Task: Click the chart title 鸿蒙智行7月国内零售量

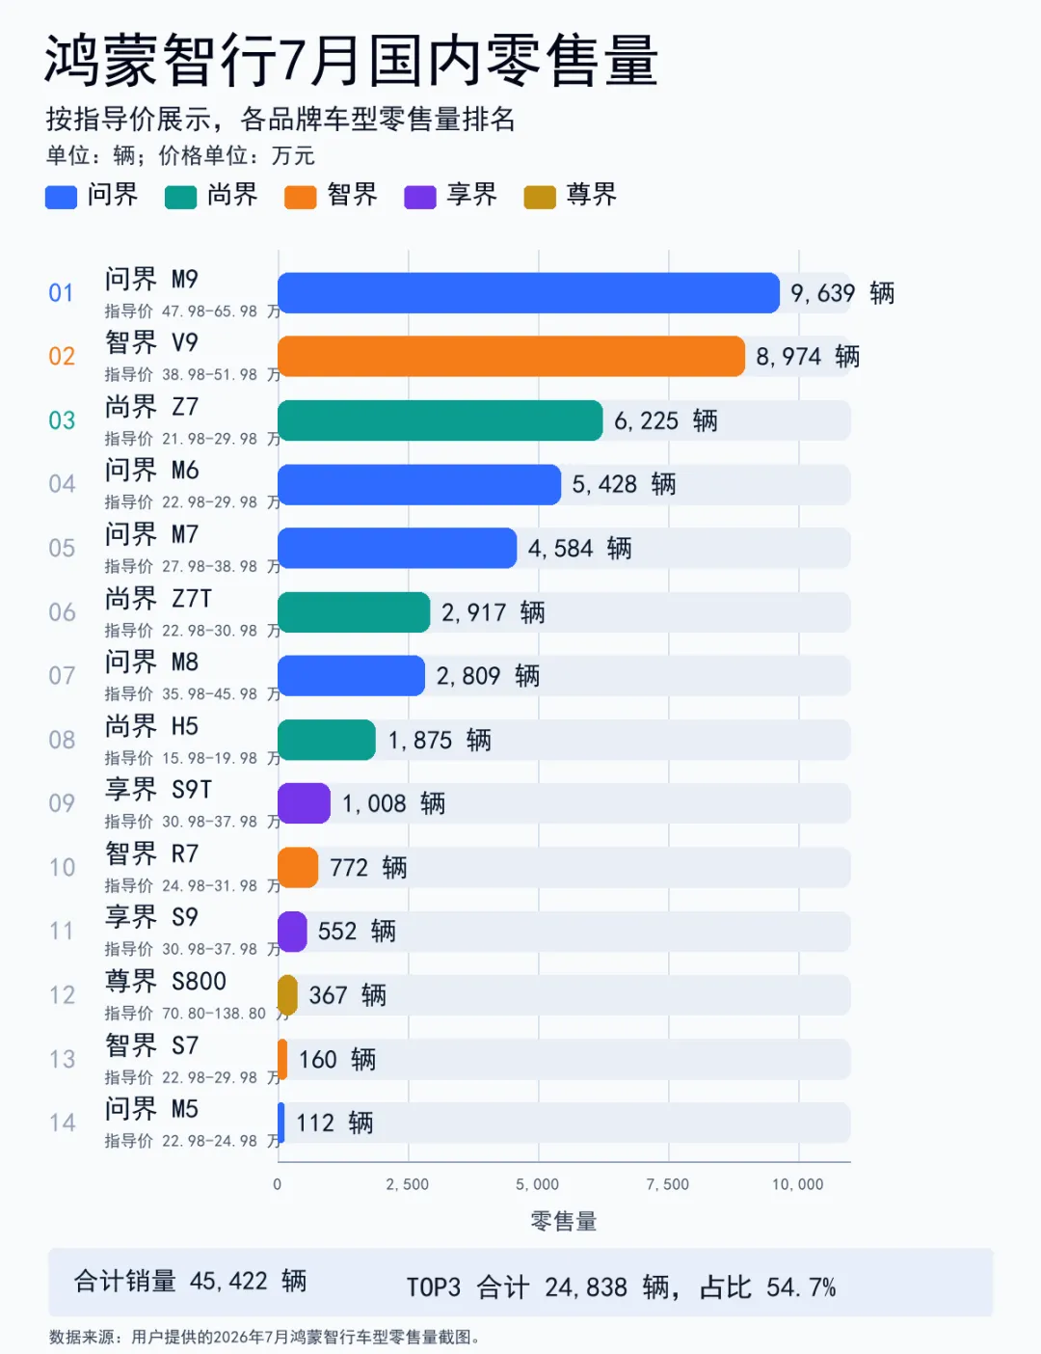Action: pos(352,60)
